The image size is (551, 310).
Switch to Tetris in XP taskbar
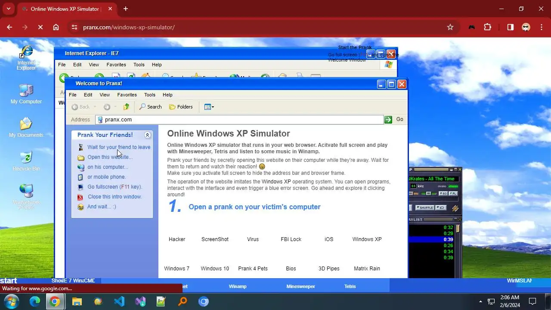350,286
